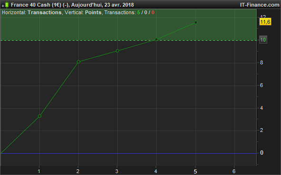281x175 pixels.
Task: Click the blue zero baseline
Action: click(x=129, y=153)
